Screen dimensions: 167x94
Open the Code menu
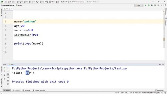click(x=26, y=2)
